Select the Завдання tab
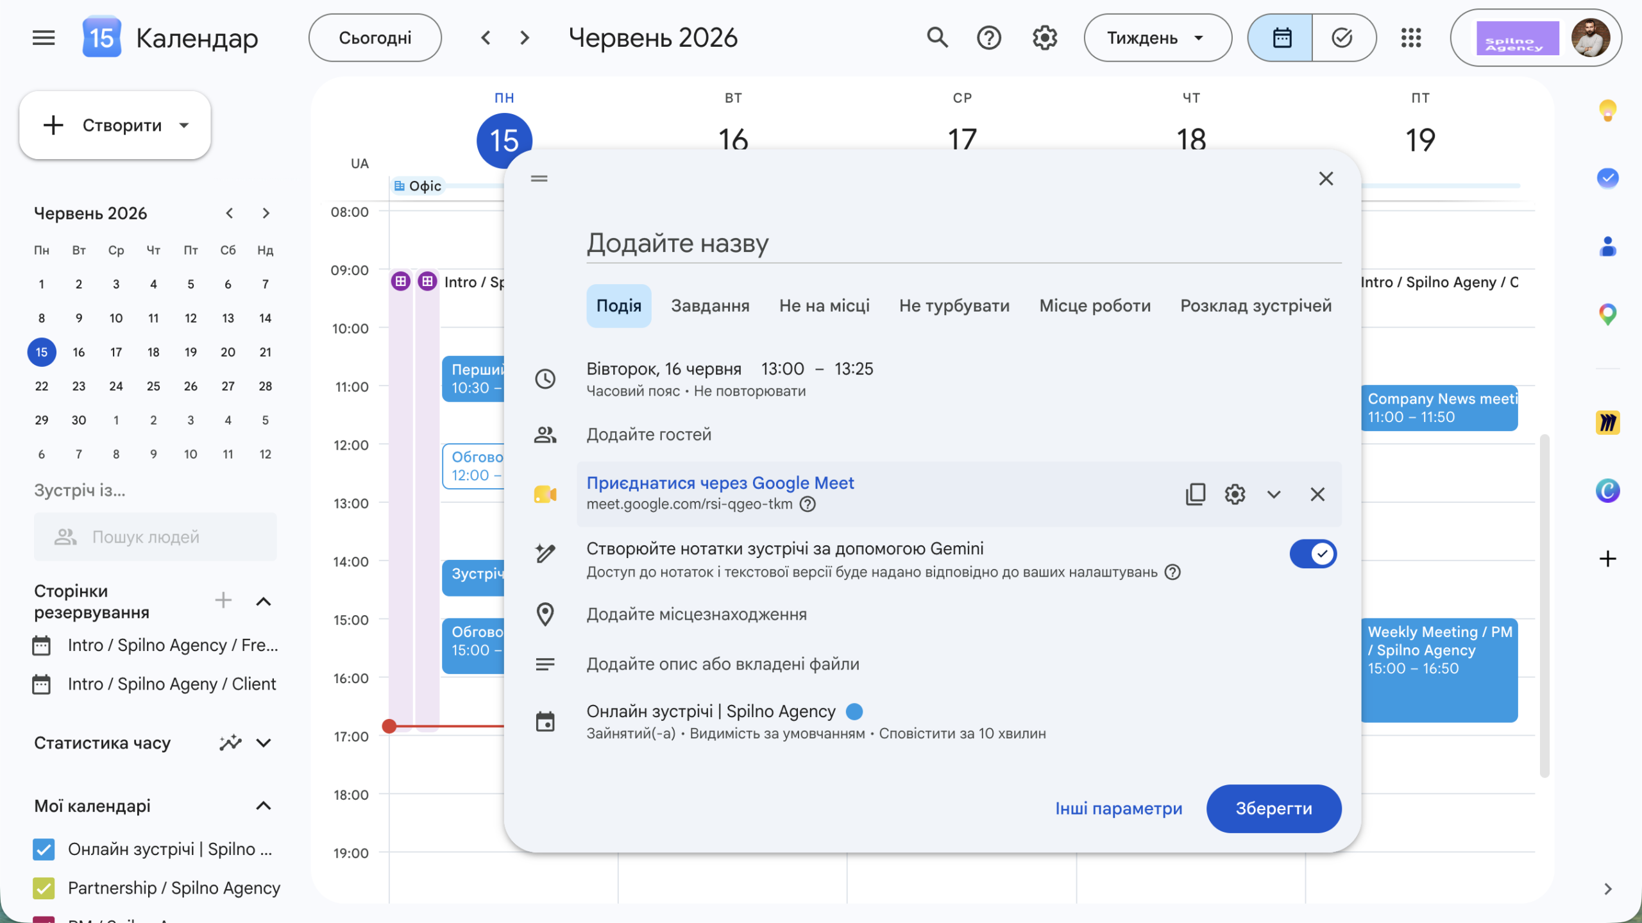 pos(710,306)
